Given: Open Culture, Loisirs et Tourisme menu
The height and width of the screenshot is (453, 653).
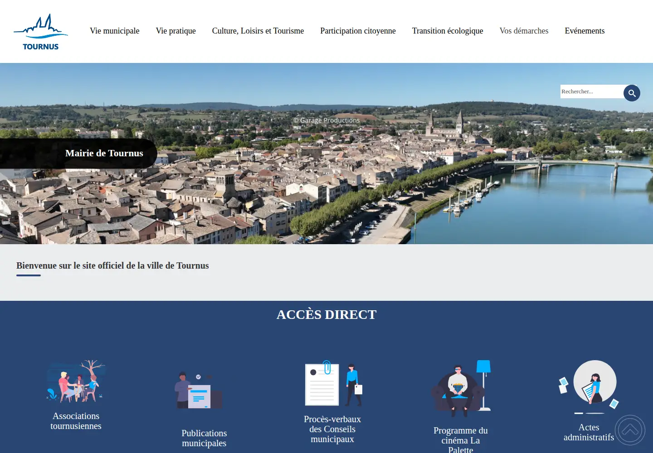Looking at the screenshot, I should coord(258,31).
